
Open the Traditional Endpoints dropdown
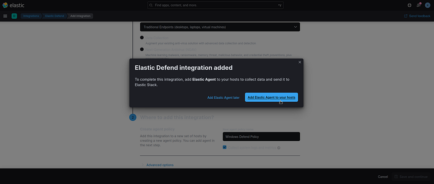click(220, 27)
